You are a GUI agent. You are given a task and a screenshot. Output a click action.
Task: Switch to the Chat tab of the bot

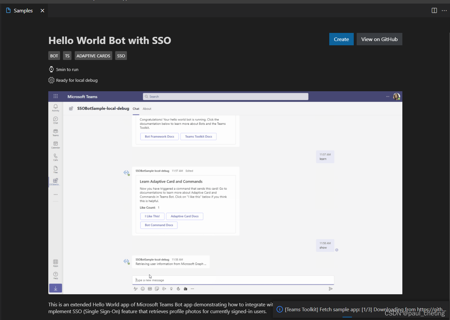(x=136, y=109)
